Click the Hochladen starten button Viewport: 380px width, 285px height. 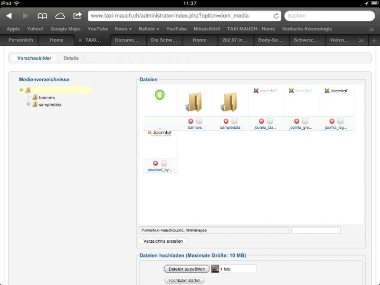click(x=184, y=280)
